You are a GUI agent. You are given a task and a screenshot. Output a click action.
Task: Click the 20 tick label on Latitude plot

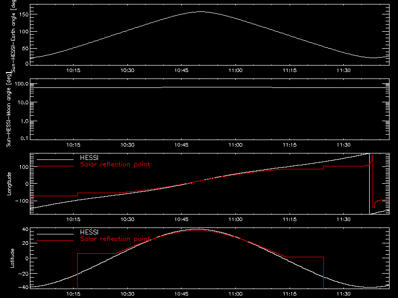click(x=25, y=243)
